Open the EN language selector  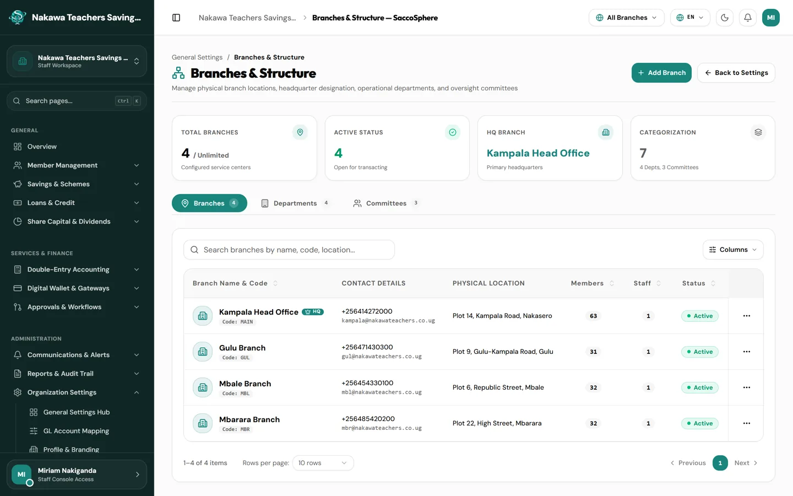click(690, 18)
